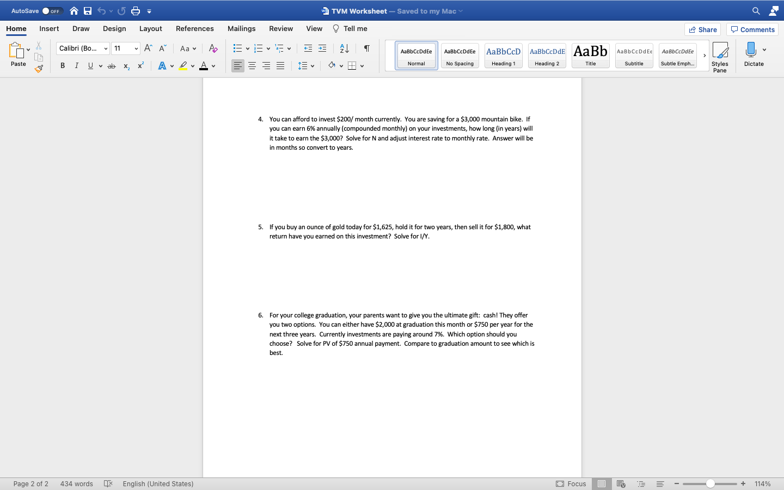Expand the styles gallery arrow

[705, 56]
